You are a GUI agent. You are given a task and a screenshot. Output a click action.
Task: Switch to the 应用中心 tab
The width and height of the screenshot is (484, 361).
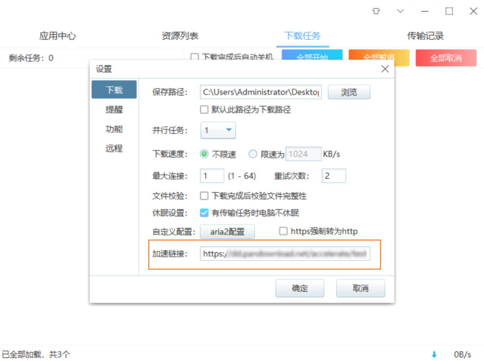(57, 36)
